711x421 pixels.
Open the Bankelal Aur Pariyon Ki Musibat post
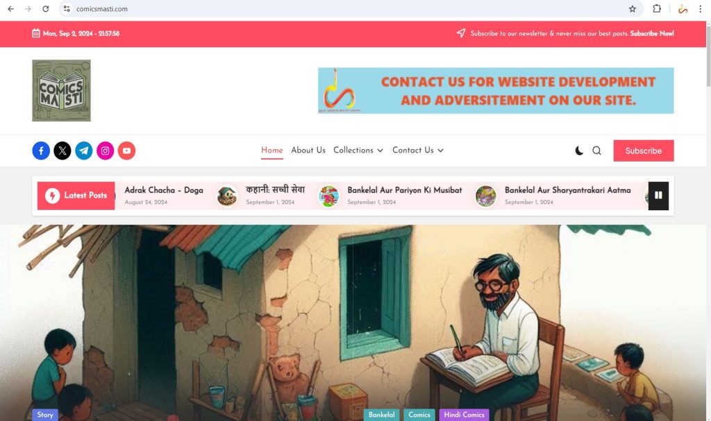(x=405, y=190)
